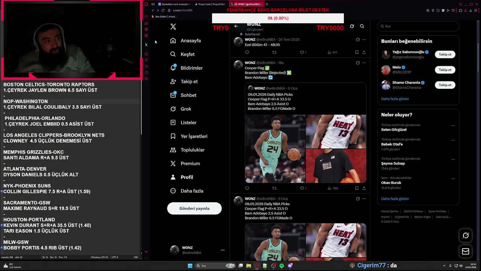Click Daha fazla göster under suggestions
The height and width of the screenshot is (271, 481).
pos(395,99)
